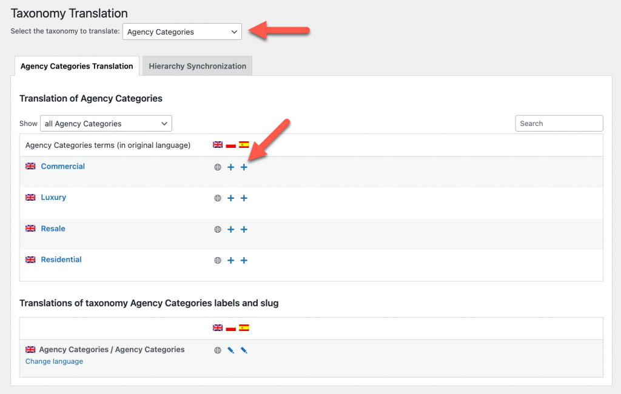The height and width of the screenshot is (394, 621).
Task: Click UK flag in labels table header
Action: tap(218, 328)
